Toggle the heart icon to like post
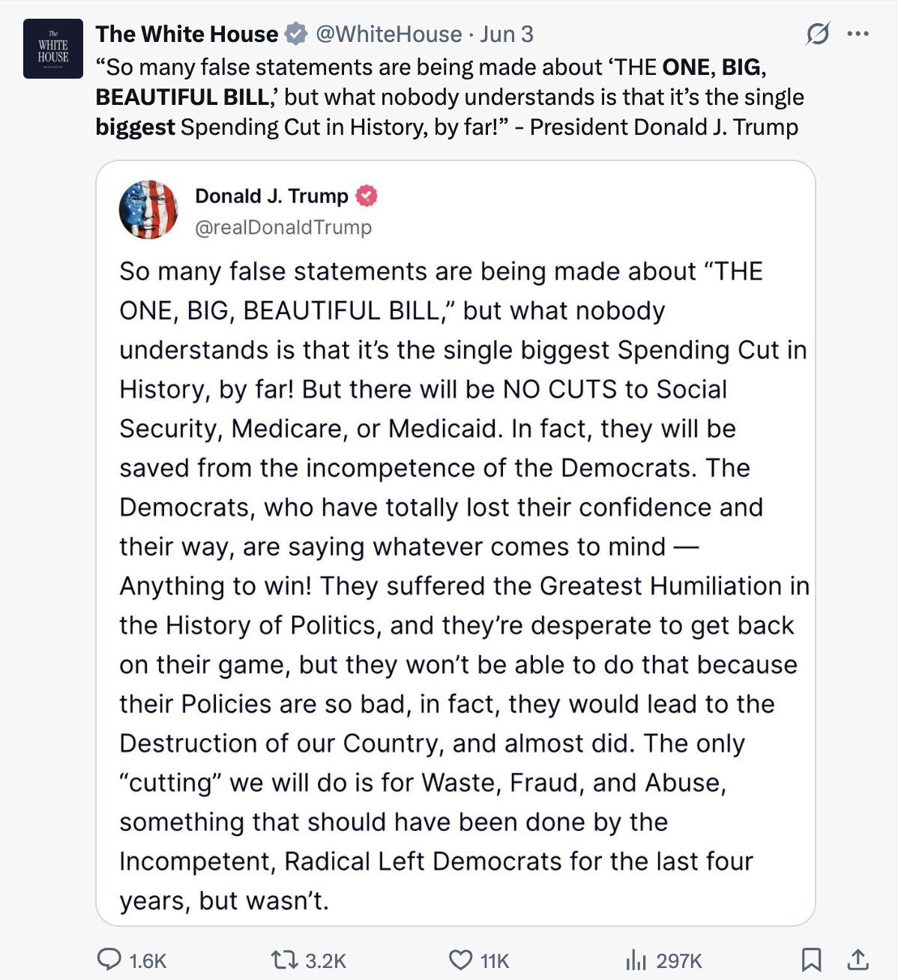This screenshot has height=980, width=901. click(x=459, y=960)
